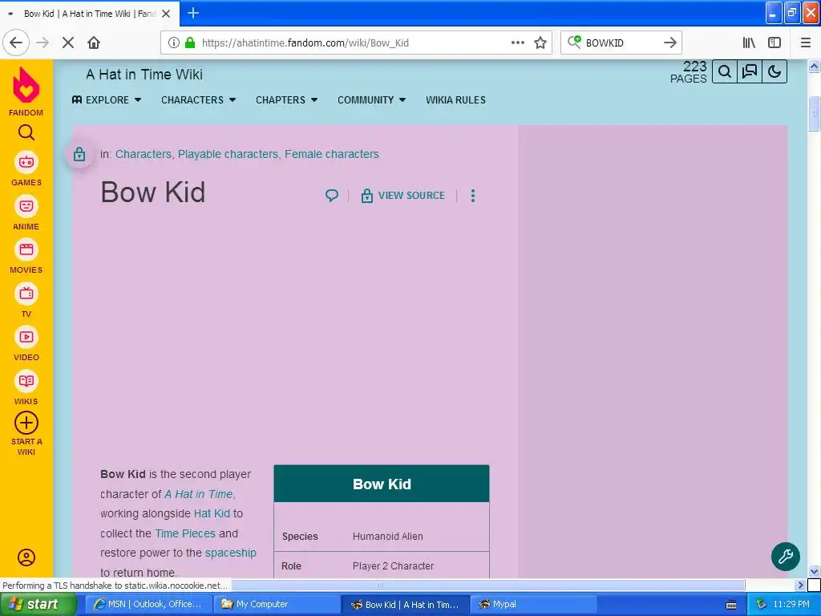This screenshot has width=821, height=616.
Task: Open wiki discussions speech bubble icon
Action: (750, 71)
